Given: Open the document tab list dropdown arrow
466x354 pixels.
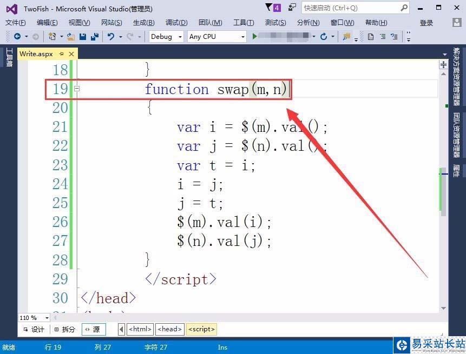Looking at the screenshot, I should (x=444, y=54).
